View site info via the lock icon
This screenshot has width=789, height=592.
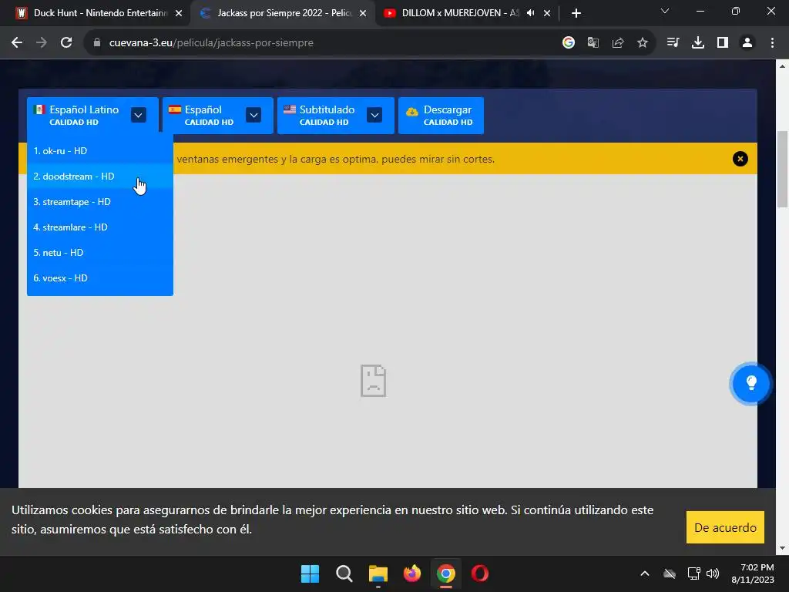[x=97, y=43]
